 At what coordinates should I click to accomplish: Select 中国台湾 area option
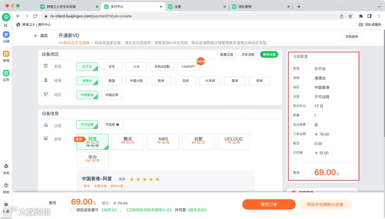(x=112, y=95)
